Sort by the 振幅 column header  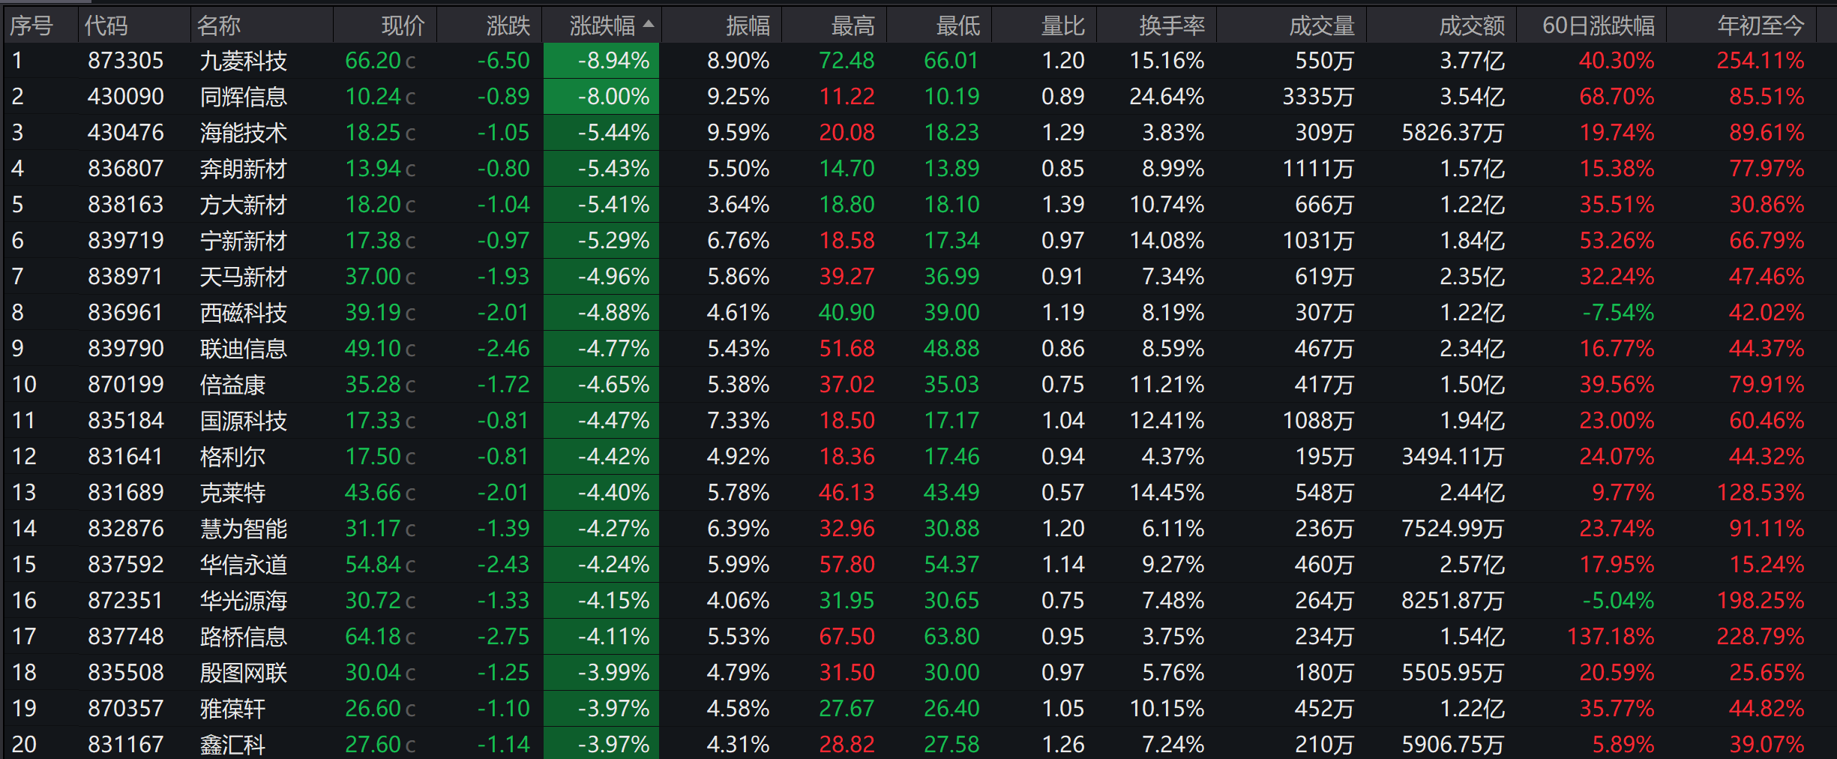[x=748, y=25]
